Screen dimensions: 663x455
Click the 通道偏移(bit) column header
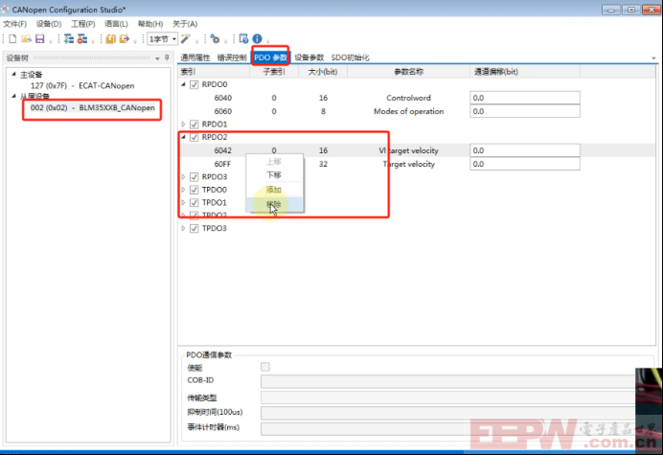pos(525,72)
